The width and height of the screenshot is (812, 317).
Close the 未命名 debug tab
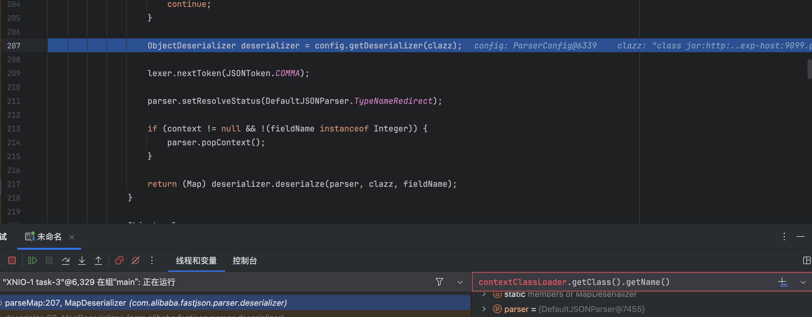72,237
